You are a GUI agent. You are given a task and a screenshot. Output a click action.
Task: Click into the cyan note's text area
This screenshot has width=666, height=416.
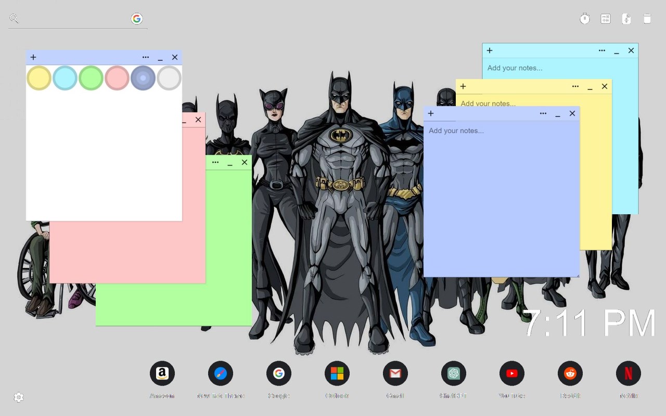560,68
